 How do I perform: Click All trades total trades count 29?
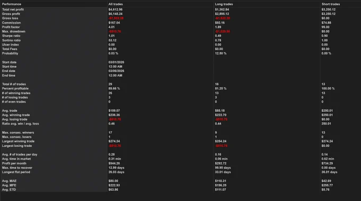[x=110, y=84]
